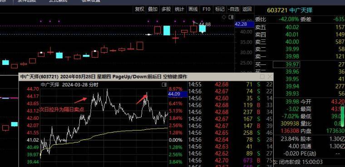The height and width of the screenshot is (167, 345).
Task: Click the 14:55 tick row with volume 71
Action: click(x=230, y=84)
